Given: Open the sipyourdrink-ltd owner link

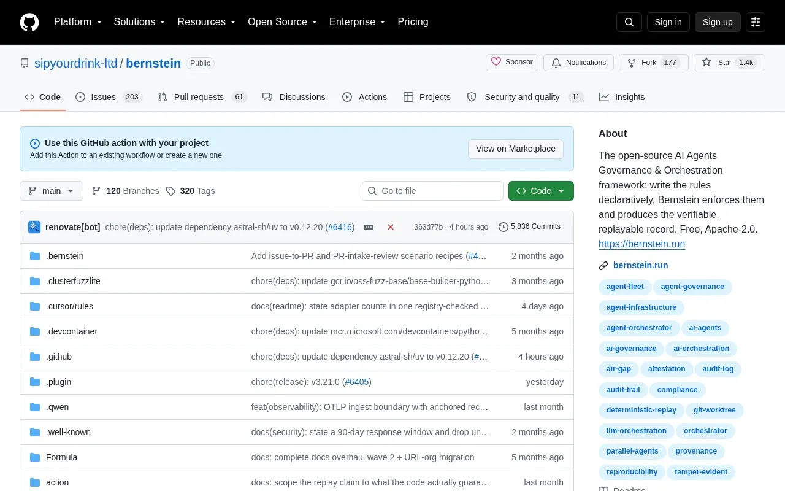Looking at the screenshot, I should [76, 63].
